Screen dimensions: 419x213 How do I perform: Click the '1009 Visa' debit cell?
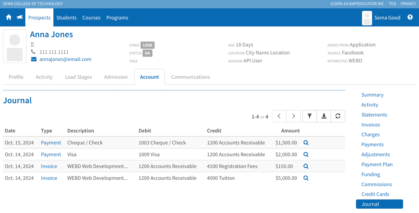(x=149, y=155)
